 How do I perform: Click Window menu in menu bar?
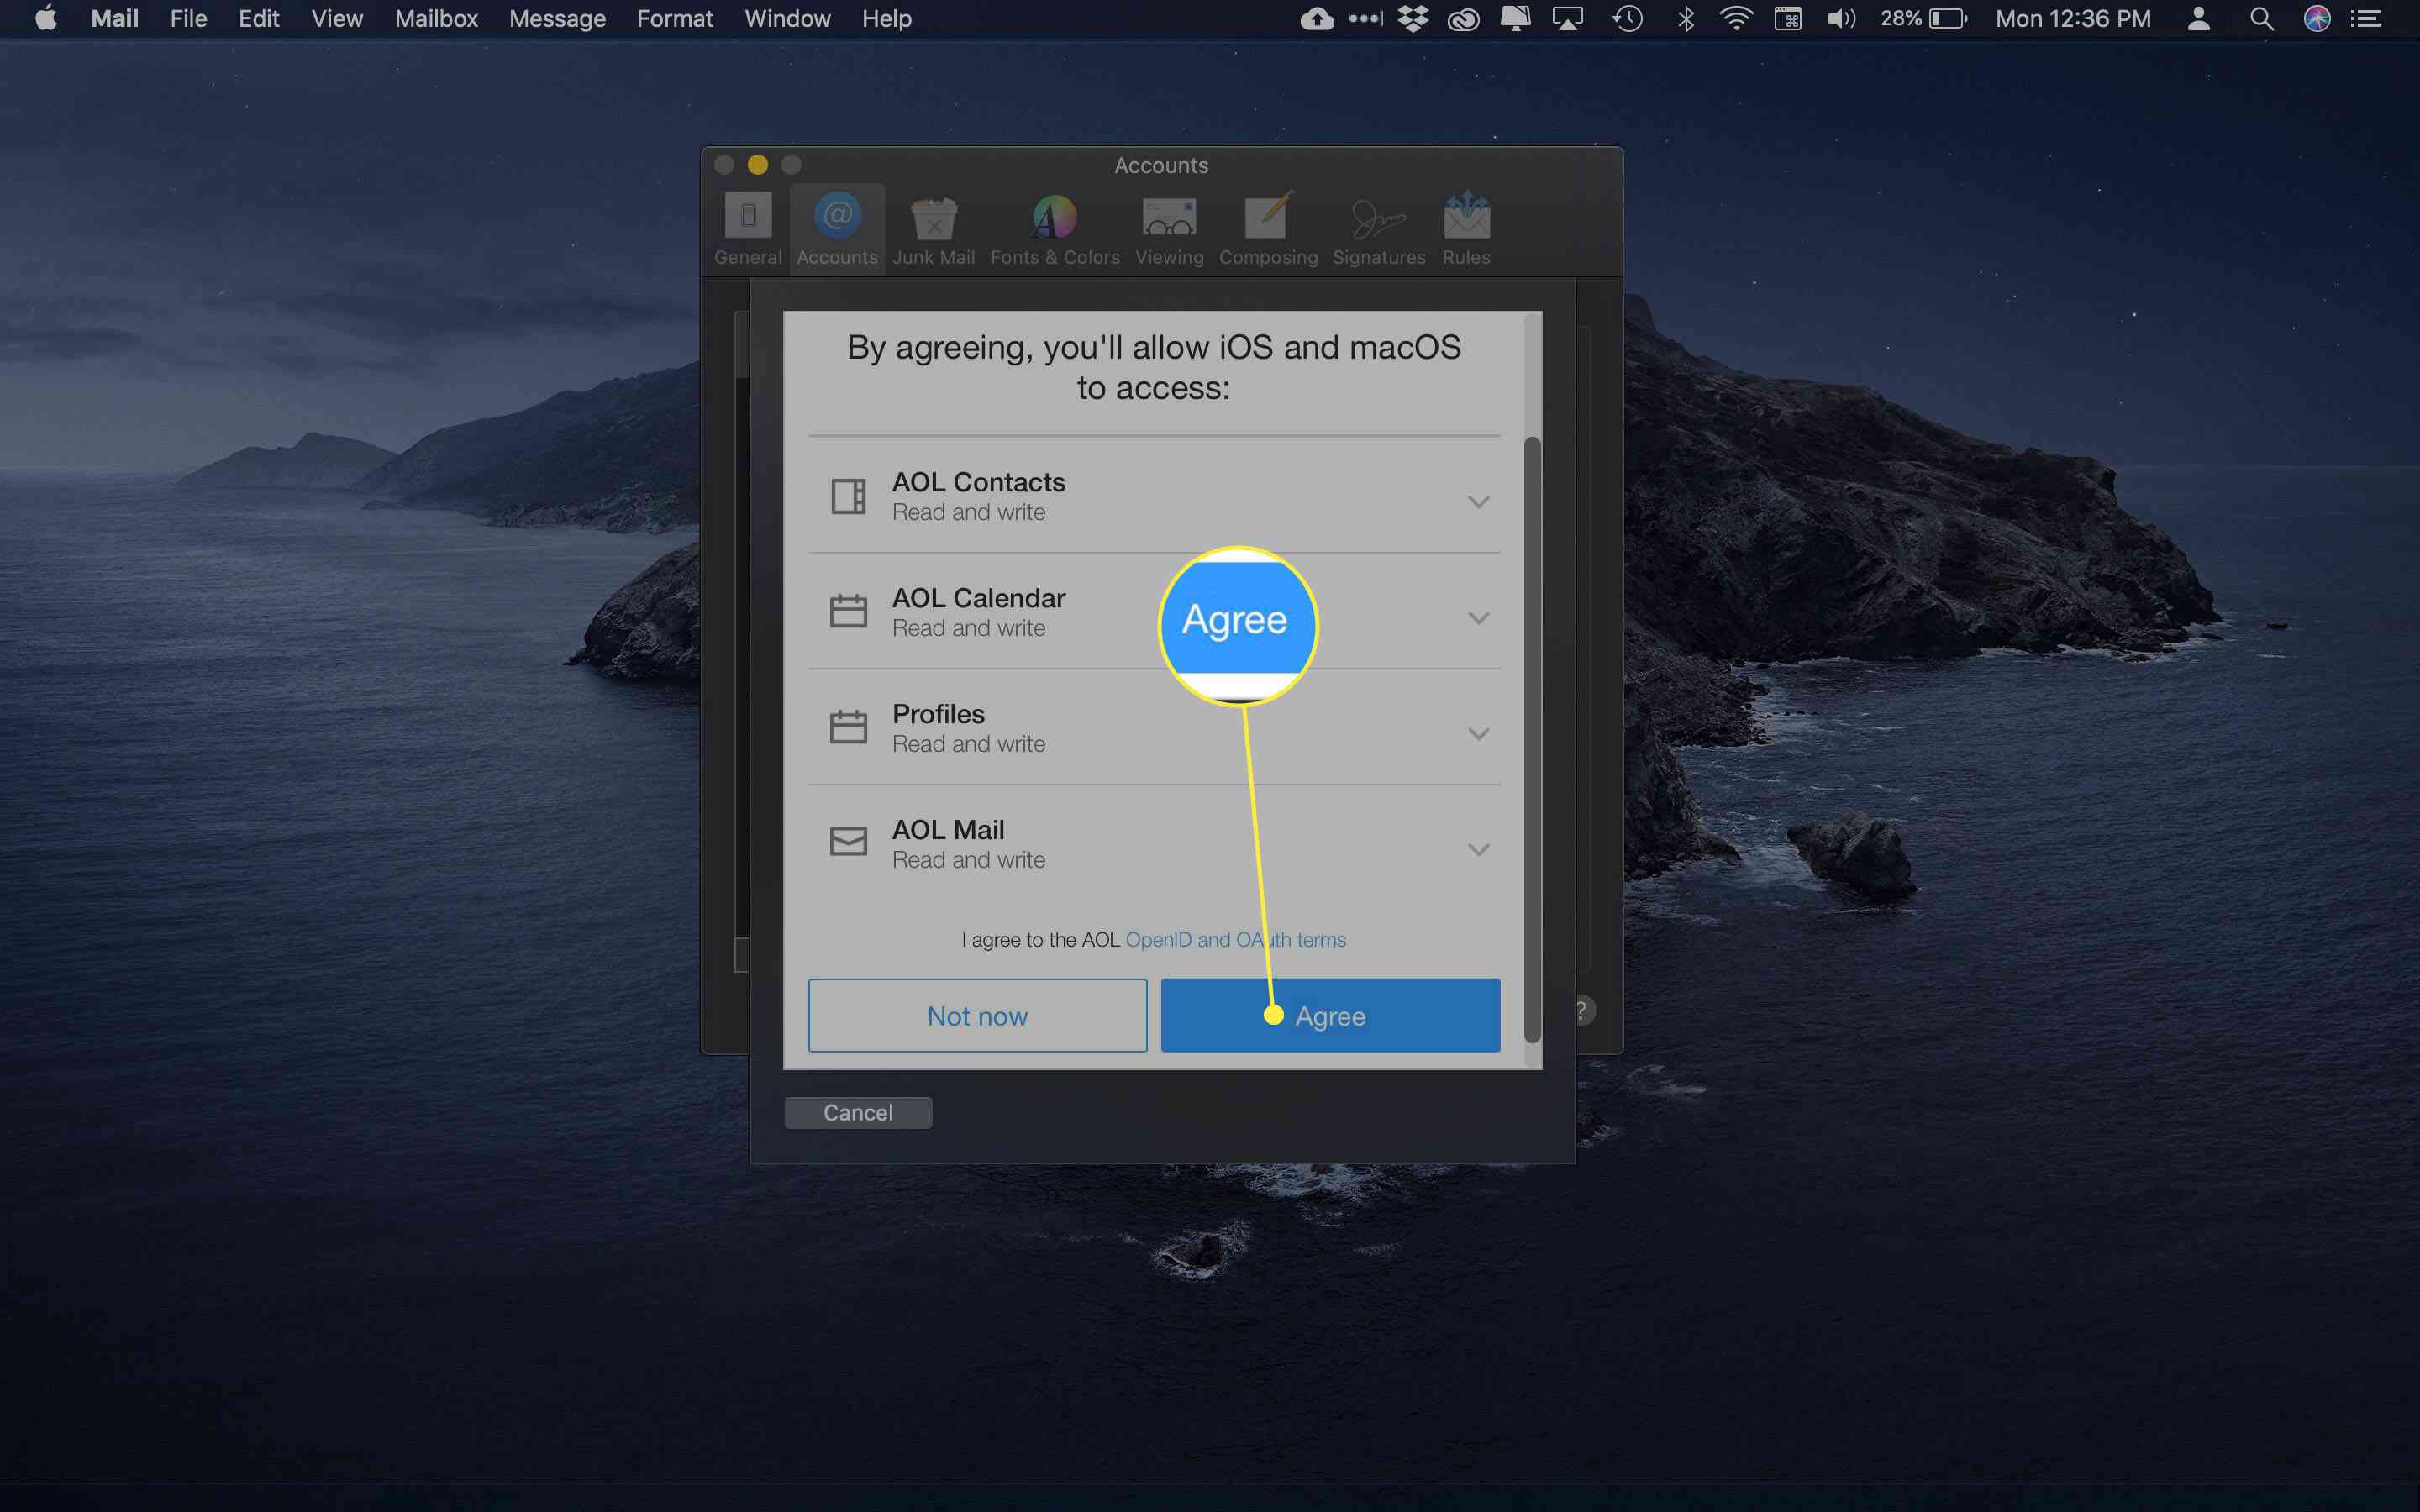(x=786, y=19)
